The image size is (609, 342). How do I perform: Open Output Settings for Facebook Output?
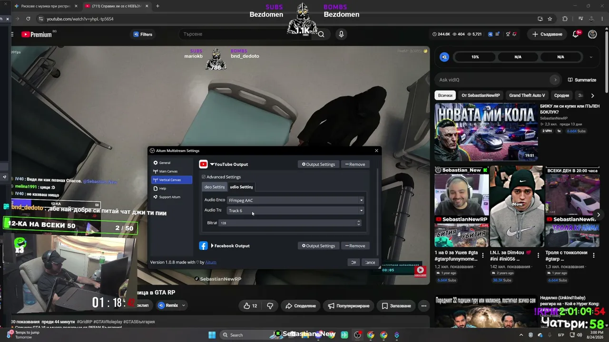coord(318,246)
